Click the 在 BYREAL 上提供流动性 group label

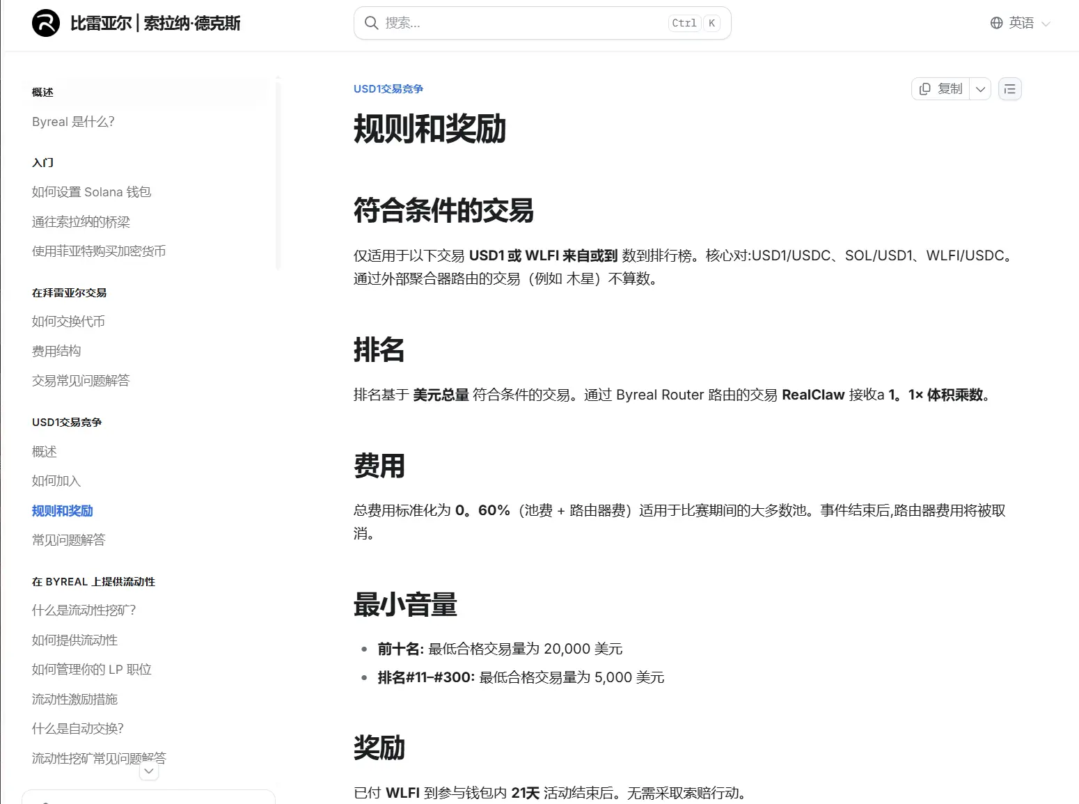click(93, 582)
